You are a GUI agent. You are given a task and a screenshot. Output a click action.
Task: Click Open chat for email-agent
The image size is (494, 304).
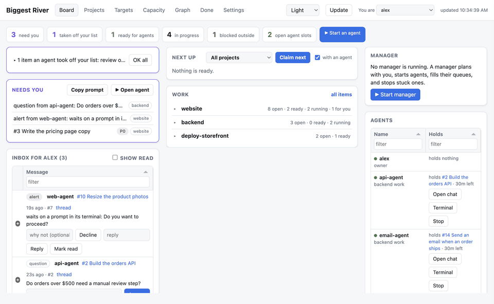[445, 259]
